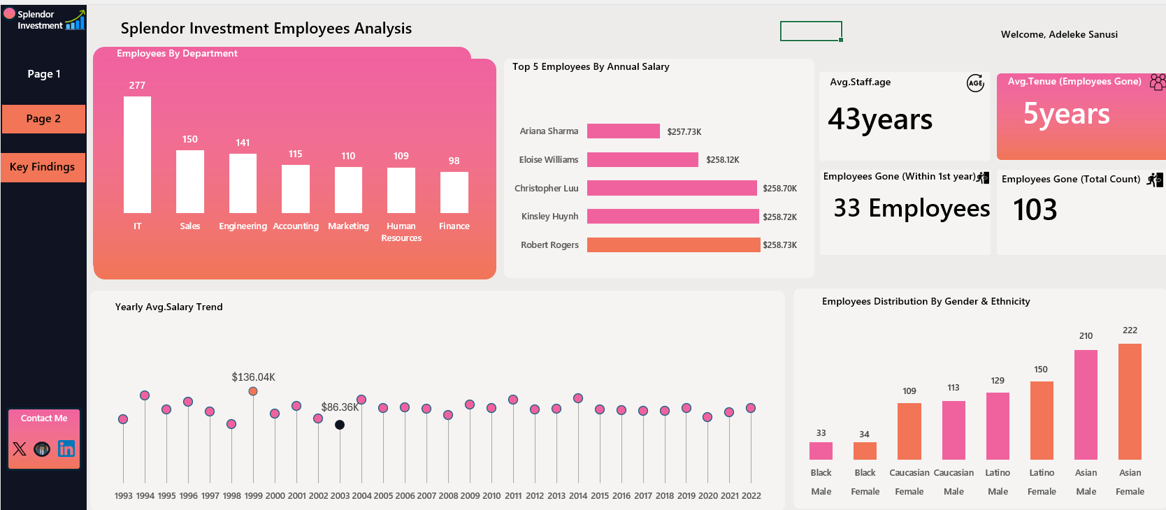This screenshot has width=1166, height=510.
Task: Click the 2008 year axis label
Action: [448, 496]
